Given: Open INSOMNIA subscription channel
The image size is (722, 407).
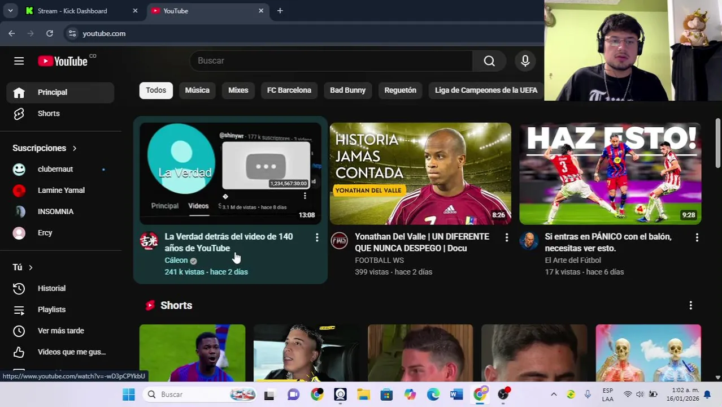Looking at the screenshot, I should pos(60,211).
